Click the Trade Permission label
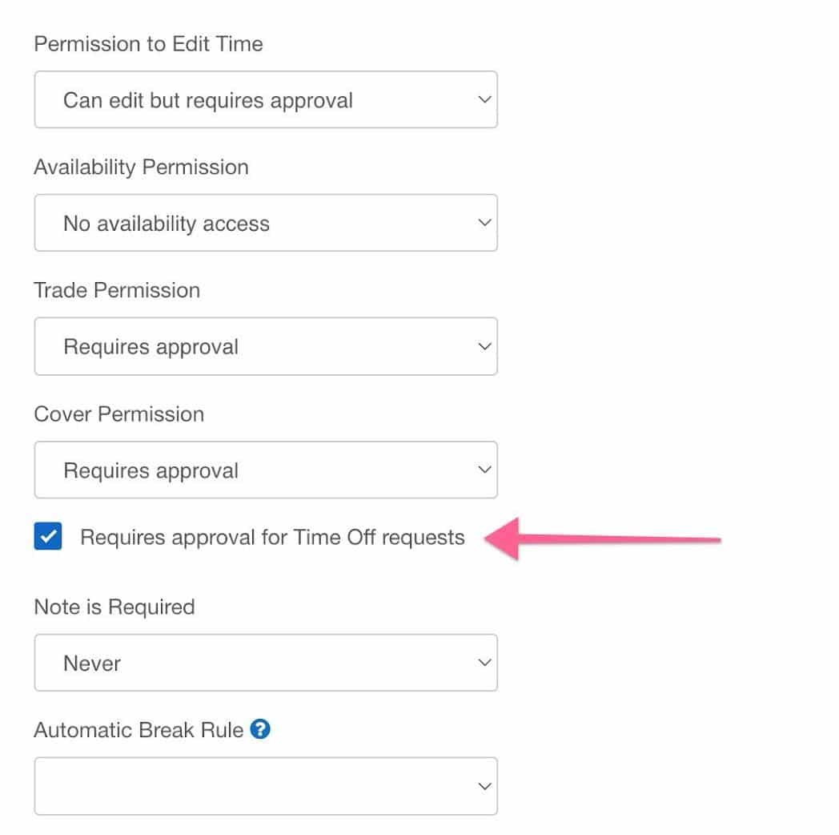The width and height of the screenshot is (839, 835). (x=117, y=290)
